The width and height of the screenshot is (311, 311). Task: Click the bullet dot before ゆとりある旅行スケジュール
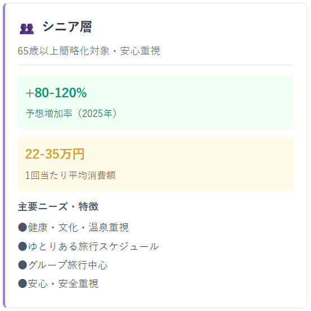click(x=22, y=246)
